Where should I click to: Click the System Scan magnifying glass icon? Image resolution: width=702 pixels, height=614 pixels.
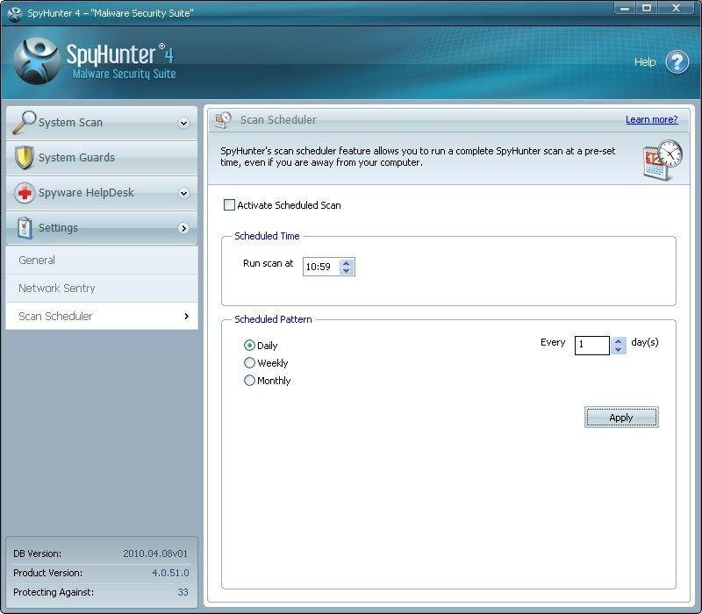[x=24, y=122]
